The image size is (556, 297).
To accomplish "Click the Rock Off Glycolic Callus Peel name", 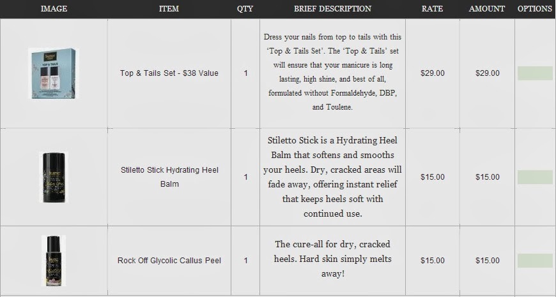I will 169,261.
